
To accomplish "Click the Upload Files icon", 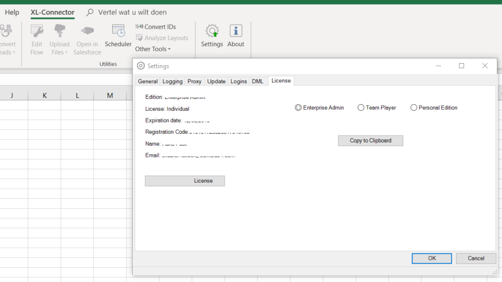I will pos(59,31).
